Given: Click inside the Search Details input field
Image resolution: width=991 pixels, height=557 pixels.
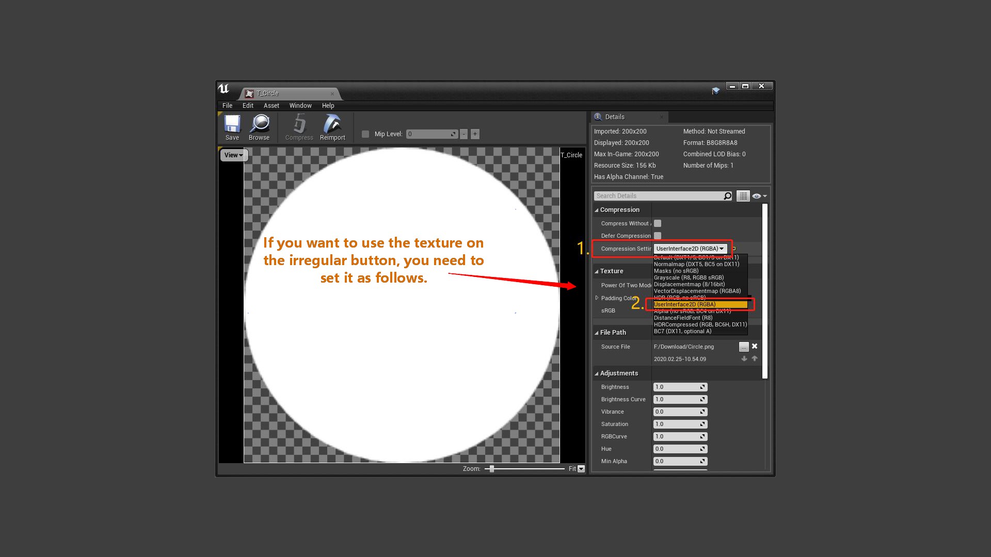Looking at the screenshot, I should tap(661, 195).
